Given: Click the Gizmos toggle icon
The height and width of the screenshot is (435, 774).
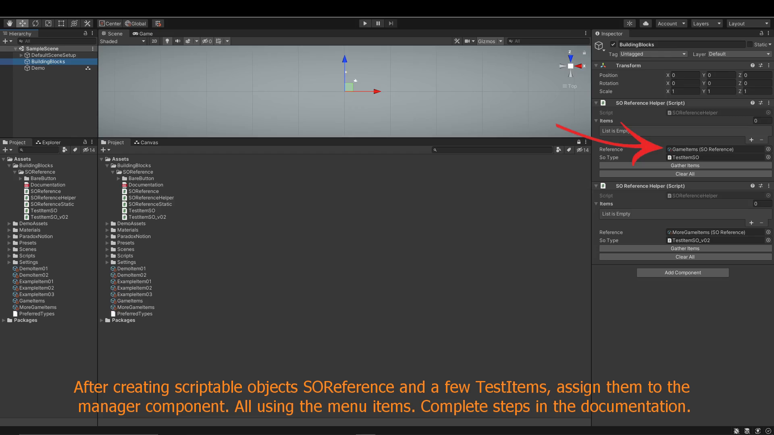Looking at the screenshot, I should 485,41.
